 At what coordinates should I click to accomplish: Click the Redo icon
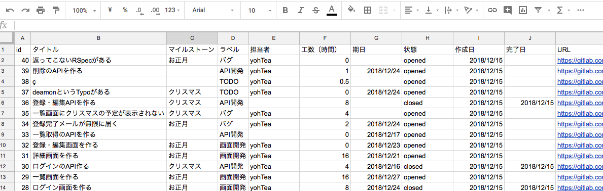click(x=25, y=10)
